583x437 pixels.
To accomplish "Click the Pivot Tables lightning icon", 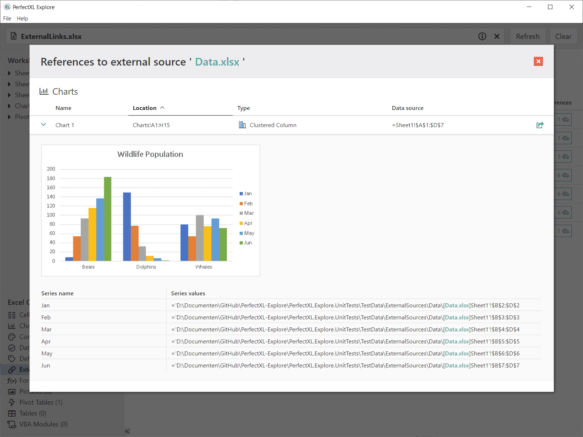I will 12,402.
